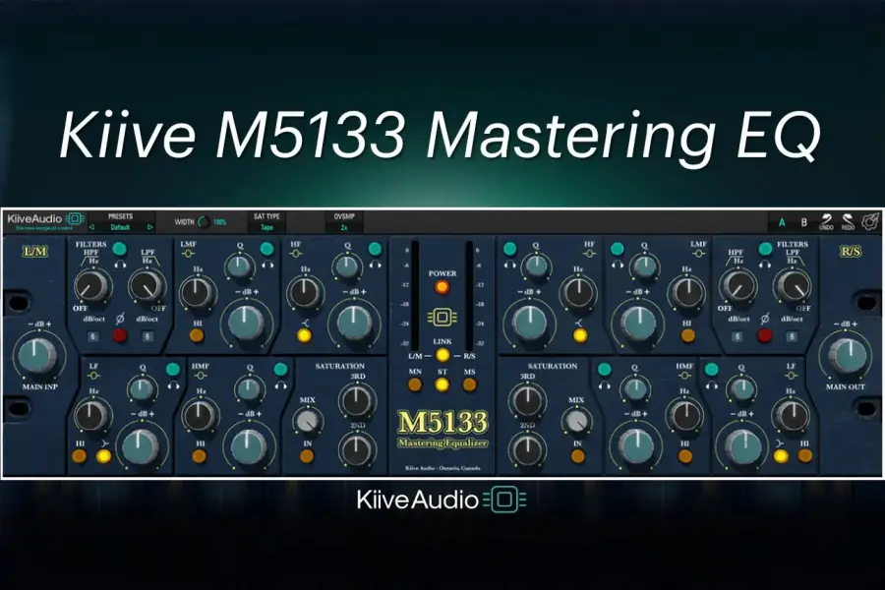Toggle the POWER button
This screenshot has width=885, height=590.
pos(442,287)
